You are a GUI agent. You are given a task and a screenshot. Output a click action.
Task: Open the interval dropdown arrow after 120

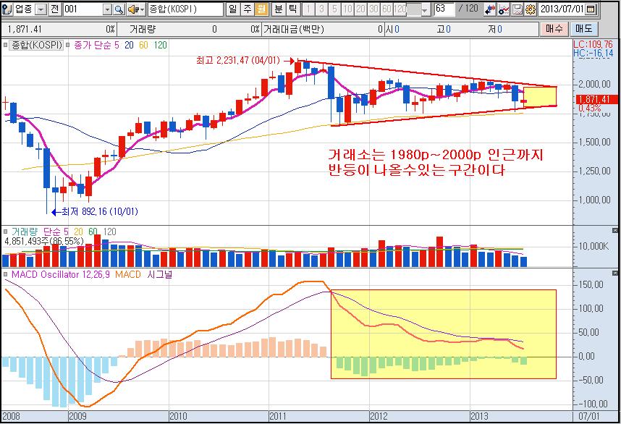(x=425, y=10)
